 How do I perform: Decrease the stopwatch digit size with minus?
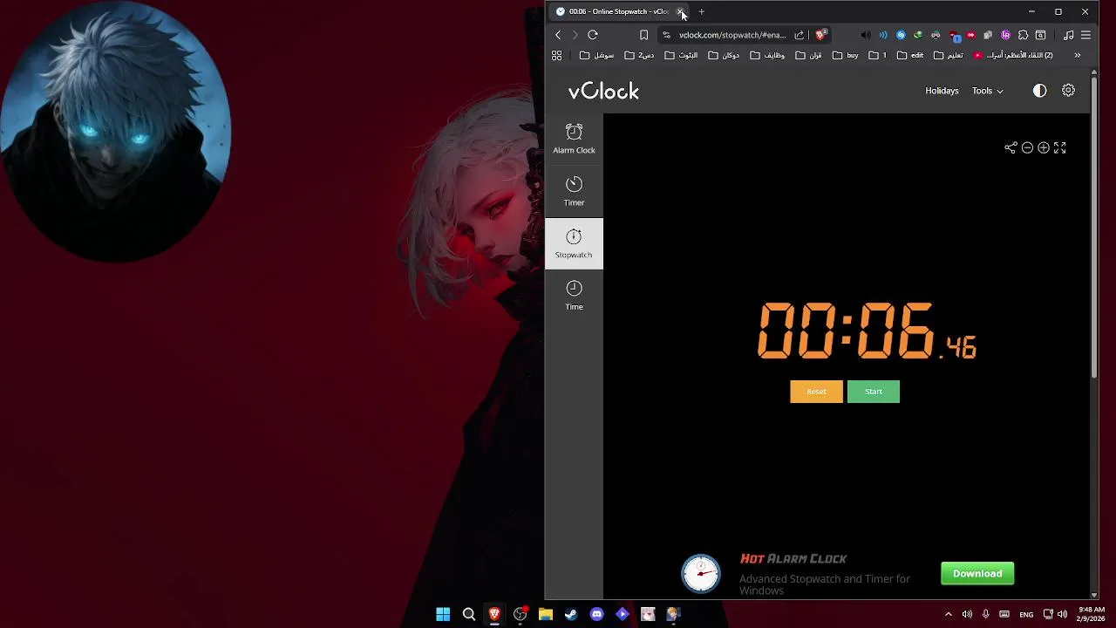coord(1027,148)
